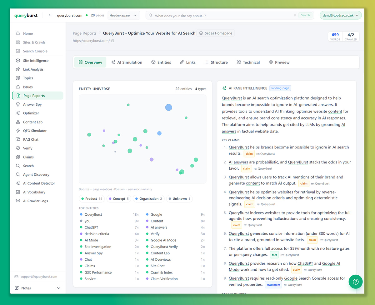Toggle the Unknown 1 entity filter

coord(180,198)
